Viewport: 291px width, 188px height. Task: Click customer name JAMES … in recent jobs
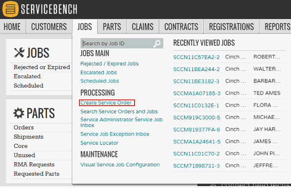(266, 141)
